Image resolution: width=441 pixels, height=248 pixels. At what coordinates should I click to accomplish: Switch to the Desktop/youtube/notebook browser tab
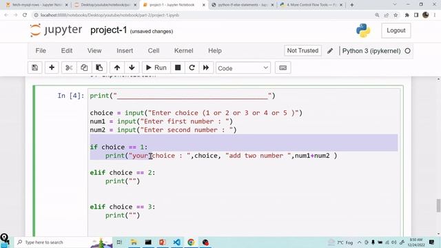(x=105, y=5)
